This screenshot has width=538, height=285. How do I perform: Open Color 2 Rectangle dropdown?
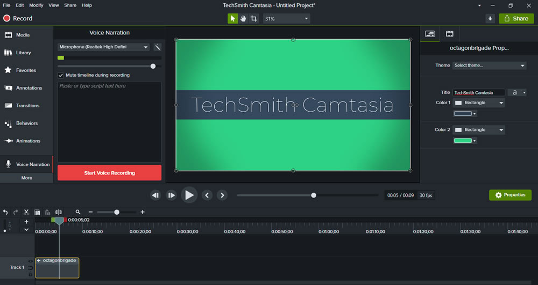[479, 130]
